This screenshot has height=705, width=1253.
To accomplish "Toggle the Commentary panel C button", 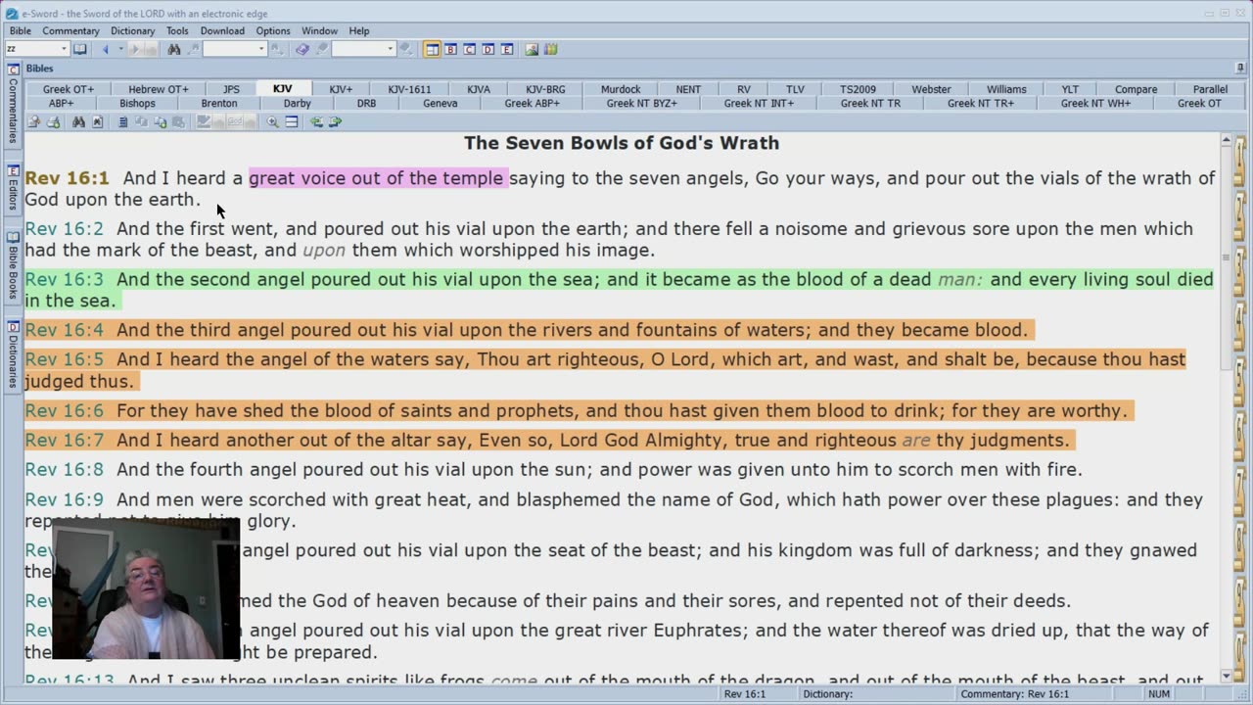I will point(469,49).
